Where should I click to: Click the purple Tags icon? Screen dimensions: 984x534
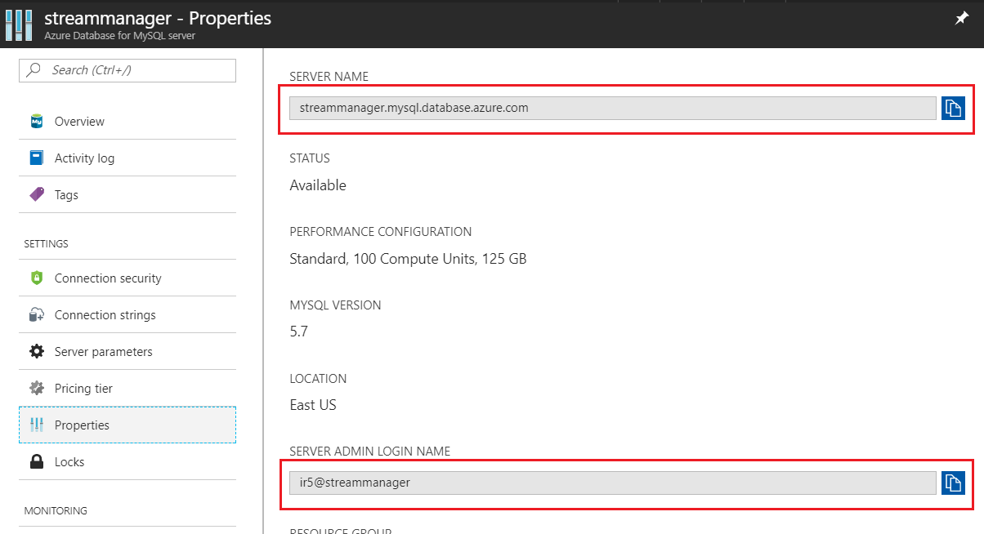(37, 194)
